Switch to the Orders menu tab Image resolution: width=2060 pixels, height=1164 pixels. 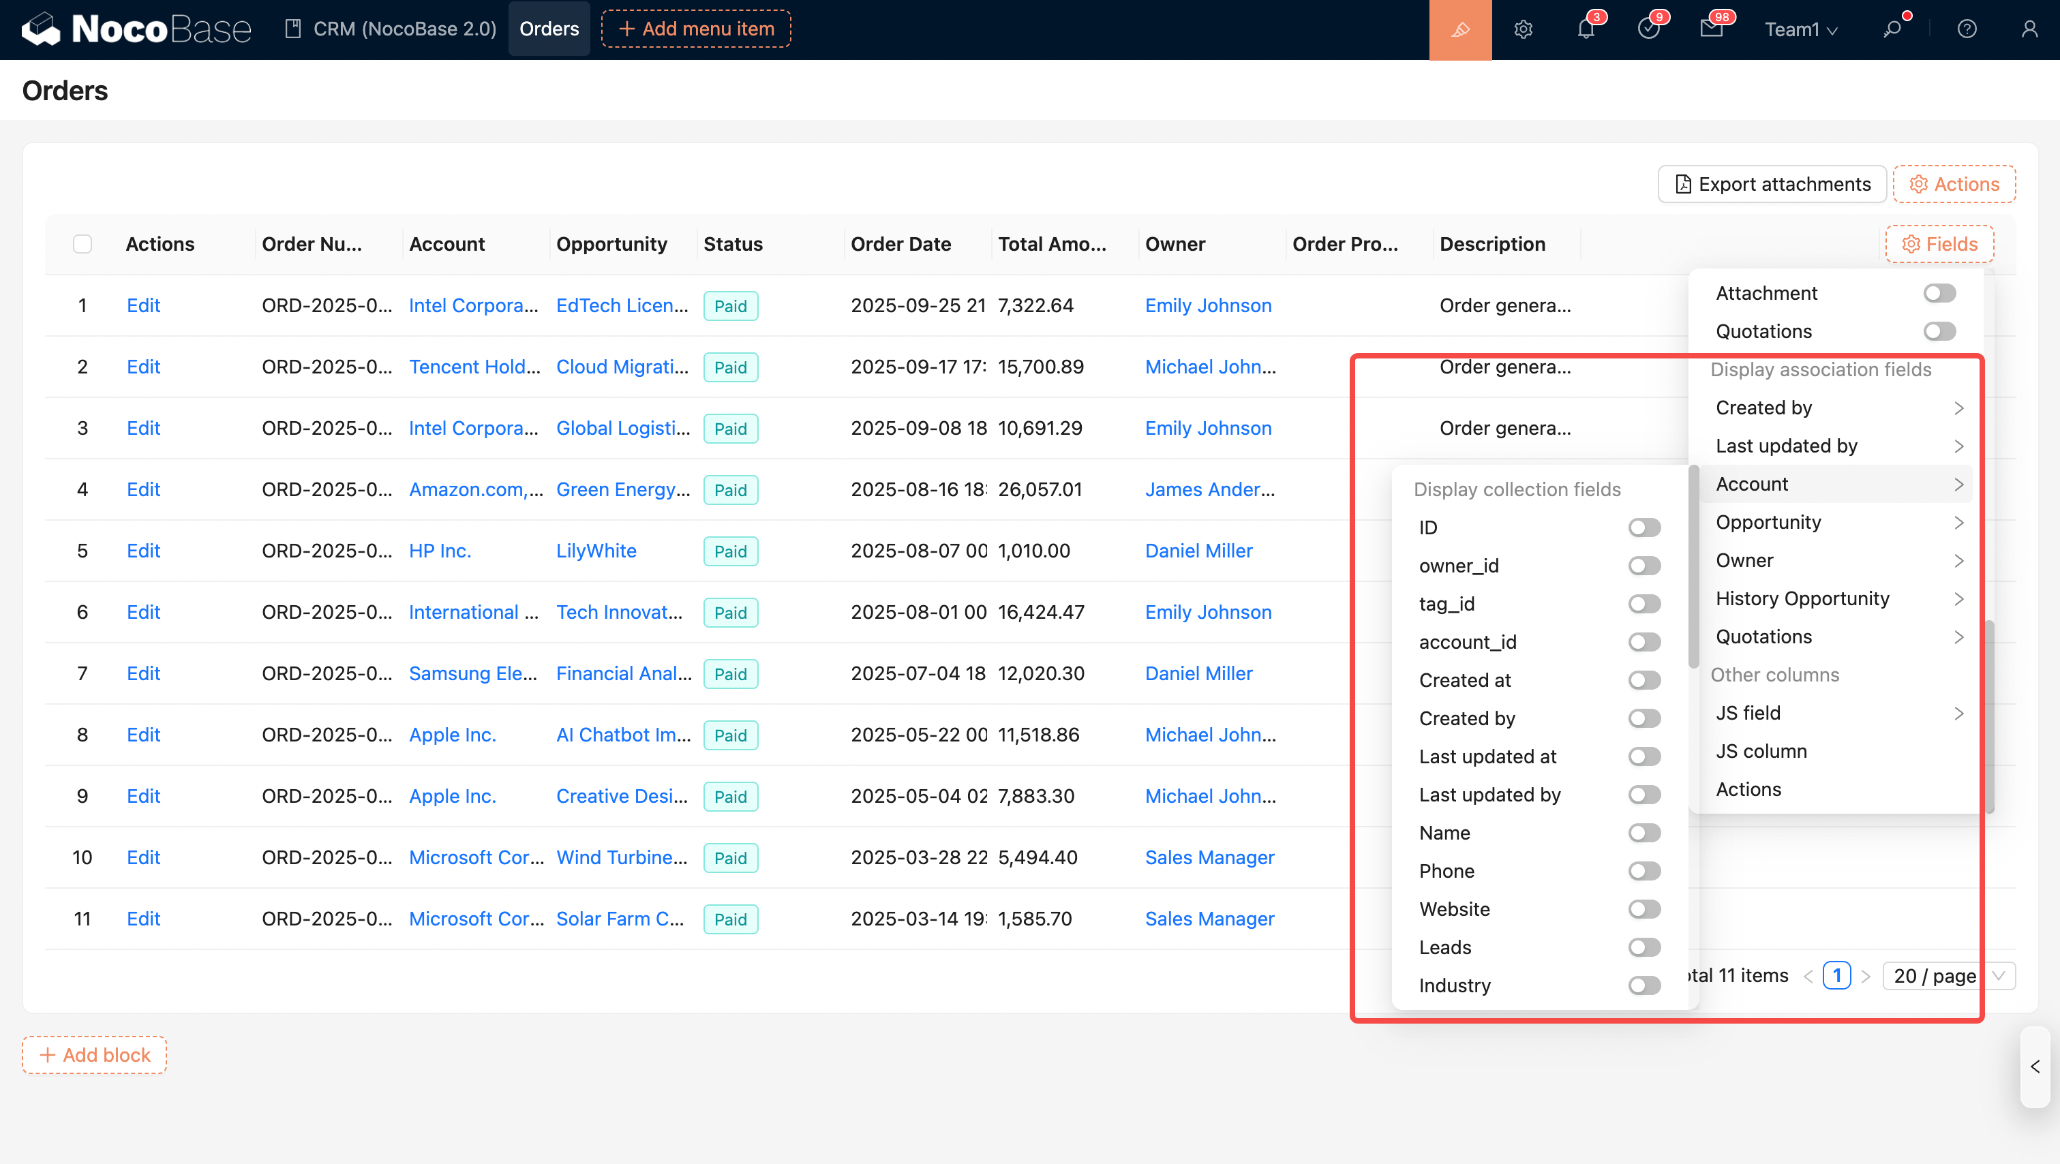pos(549,29)
